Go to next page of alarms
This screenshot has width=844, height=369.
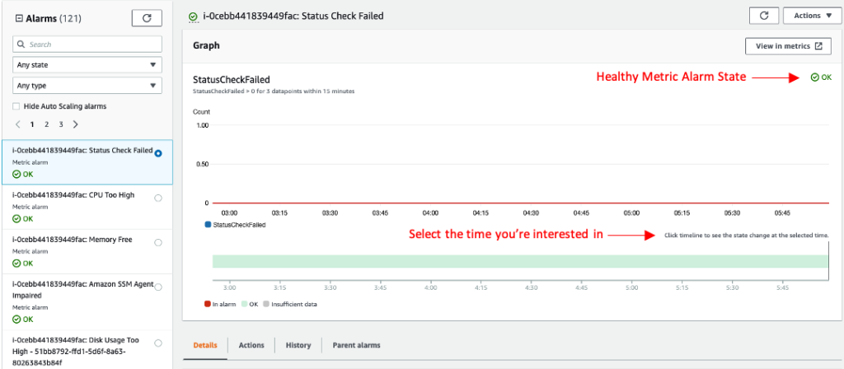tap(76, 124)
